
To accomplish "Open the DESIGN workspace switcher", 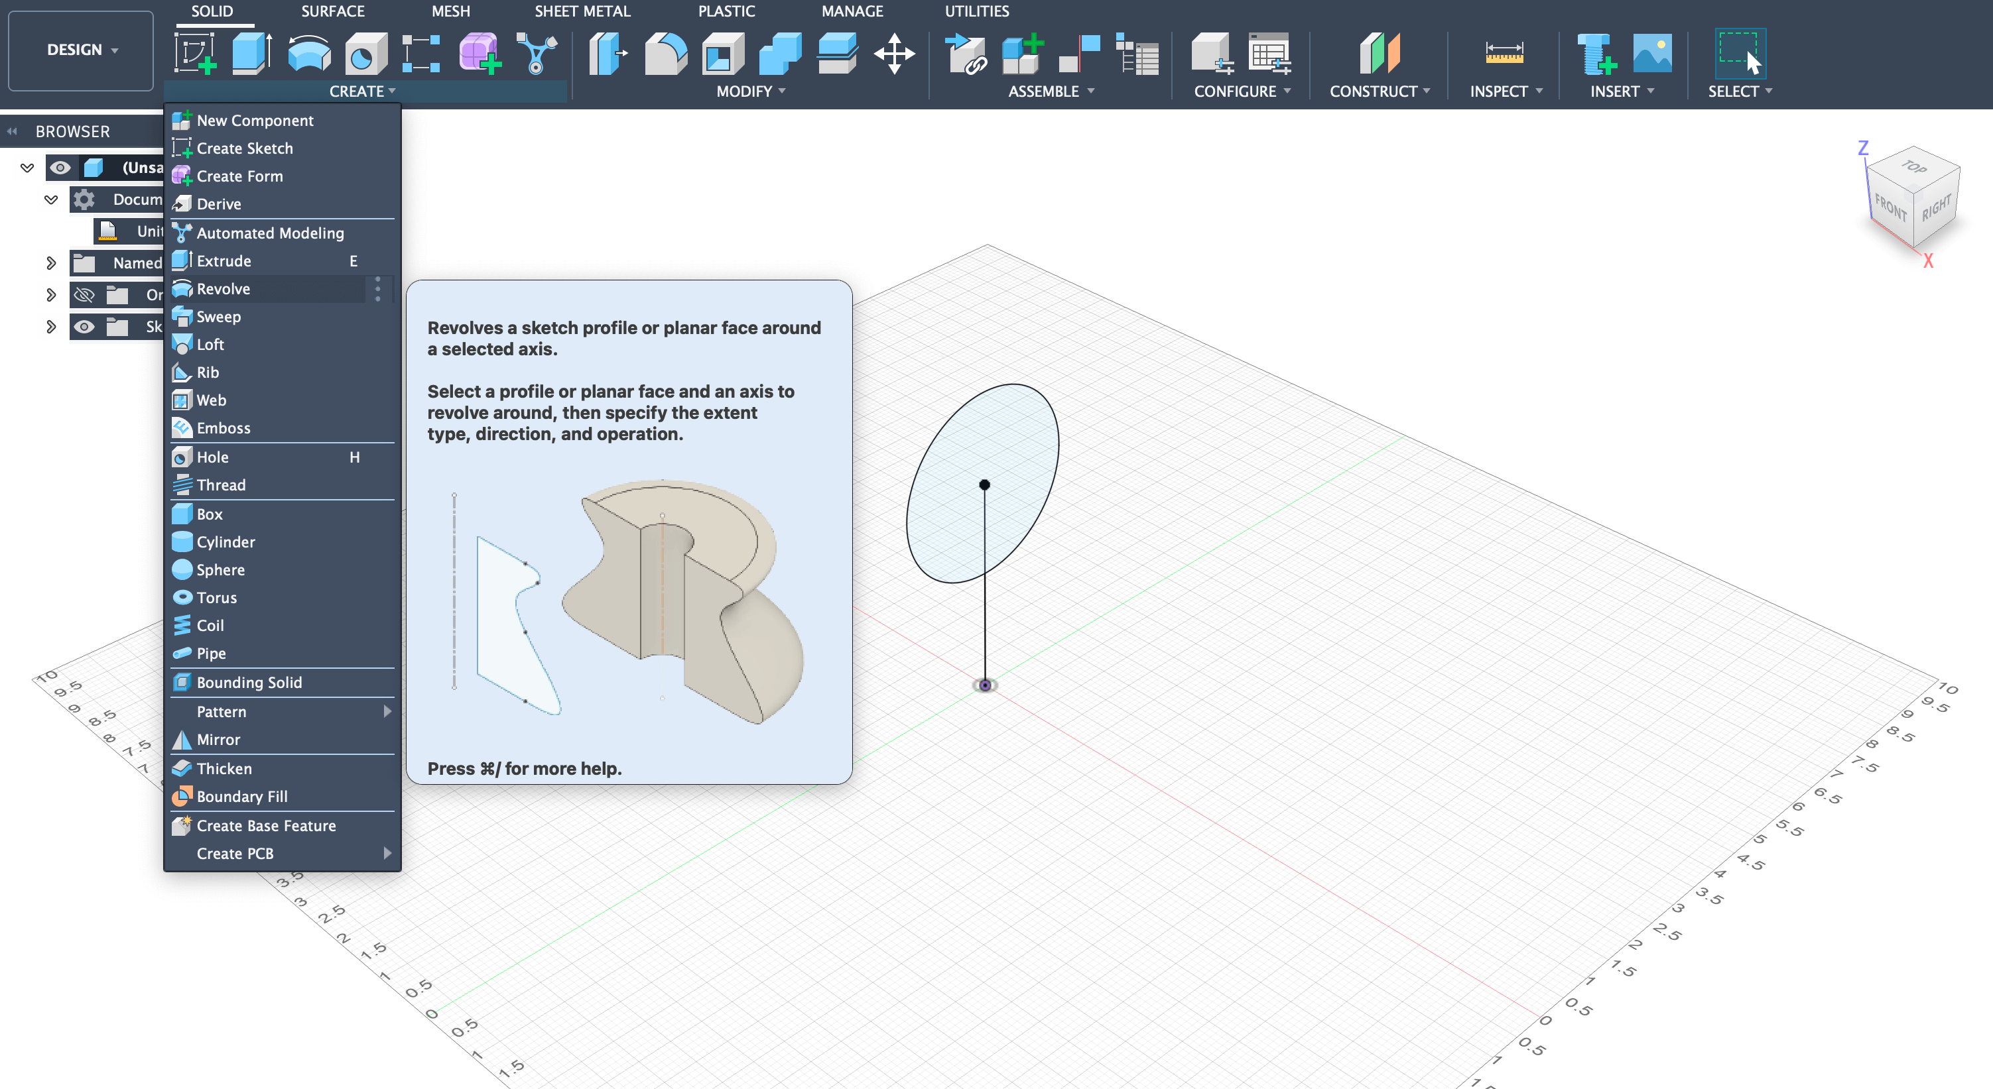I will click(80, 50).
